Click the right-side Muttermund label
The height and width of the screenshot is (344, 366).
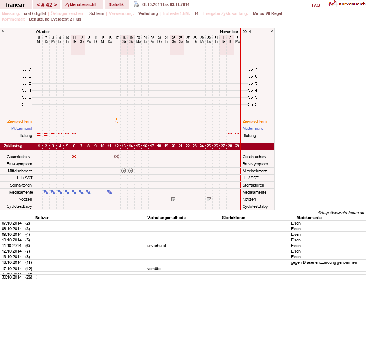click(253, 128)
